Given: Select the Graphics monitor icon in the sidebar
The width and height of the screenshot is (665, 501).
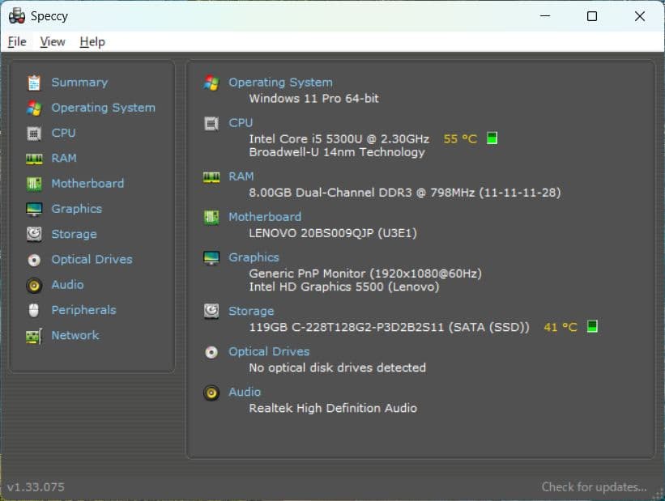Looking at the screenshot, I should [x=33, y=208].
